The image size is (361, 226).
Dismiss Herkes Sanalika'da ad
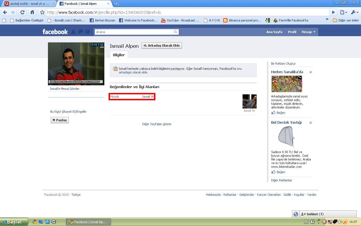[311, 72]
